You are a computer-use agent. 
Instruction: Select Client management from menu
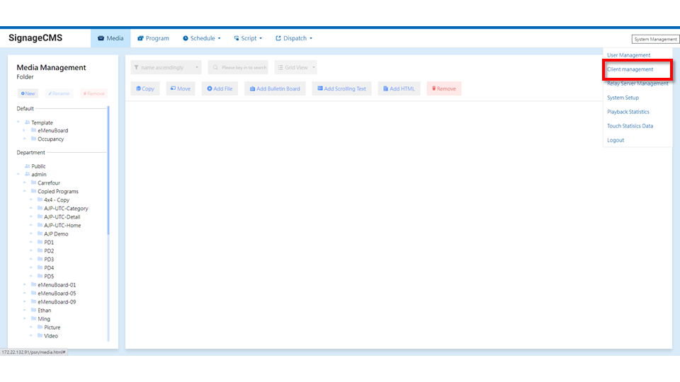(x=630, y=69)
